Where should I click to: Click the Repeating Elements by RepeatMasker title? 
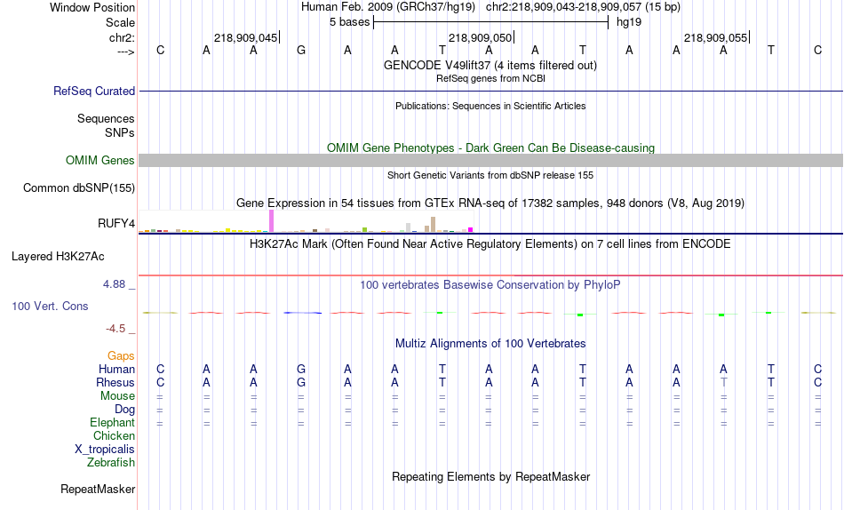coord(490,476)
